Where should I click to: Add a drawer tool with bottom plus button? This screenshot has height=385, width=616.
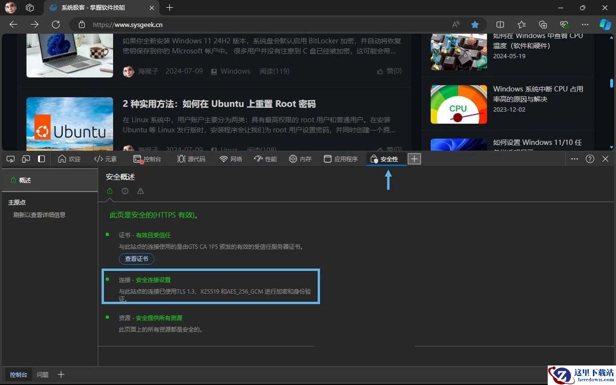pyautogui.click(x=61, y=375)
